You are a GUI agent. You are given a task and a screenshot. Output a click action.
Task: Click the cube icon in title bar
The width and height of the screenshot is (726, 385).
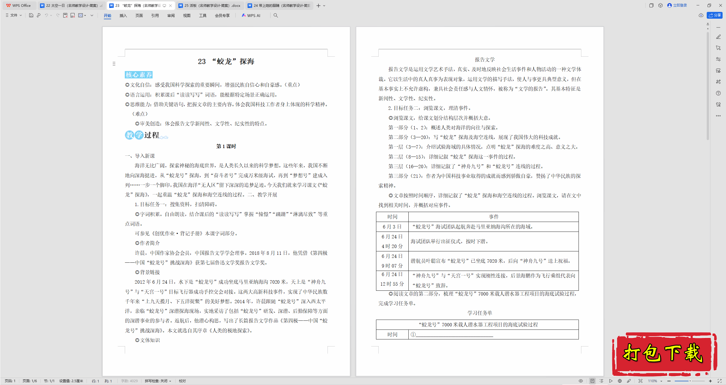660,5
